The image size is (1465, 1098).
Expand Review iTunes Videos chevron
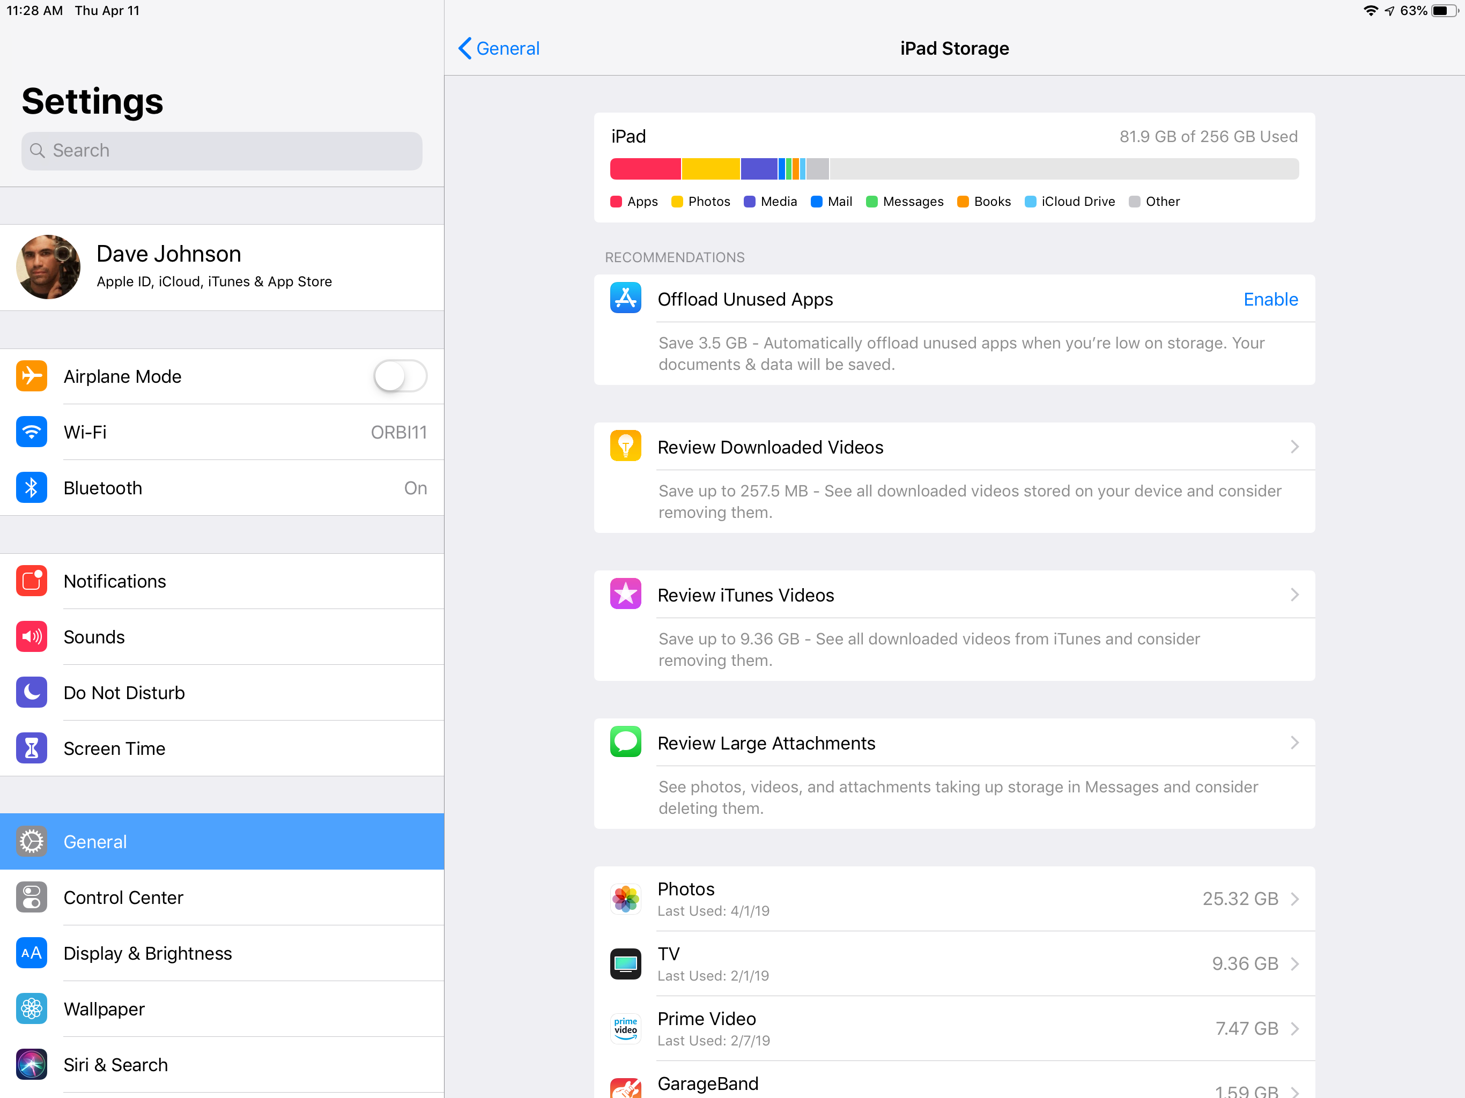(1295, 595)
